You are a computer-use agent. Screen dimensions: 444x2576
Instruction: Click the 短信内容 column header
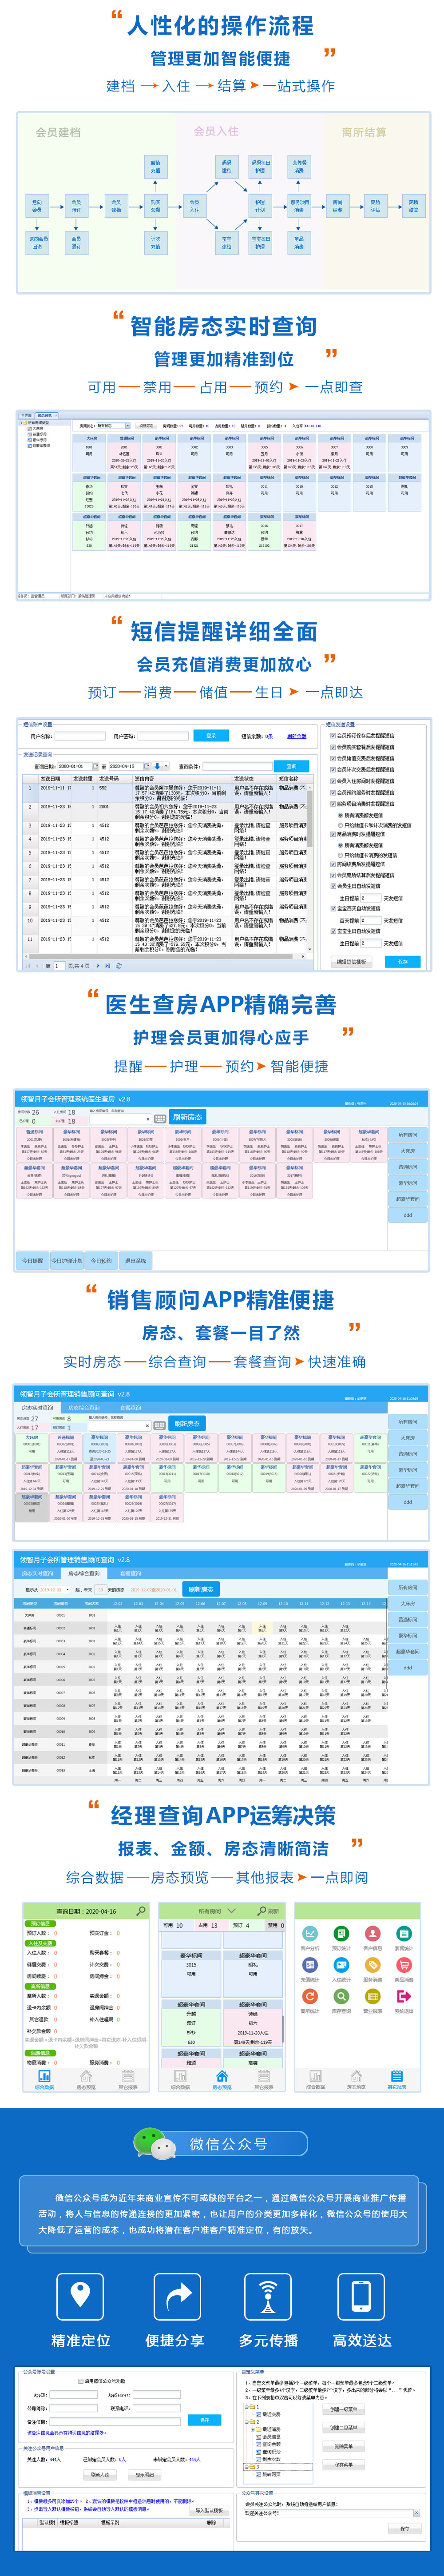182,779
